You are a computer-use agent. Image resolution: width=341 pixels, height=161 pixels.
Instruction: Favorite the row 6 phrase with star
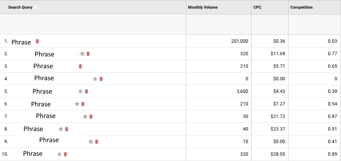(77, 104)
